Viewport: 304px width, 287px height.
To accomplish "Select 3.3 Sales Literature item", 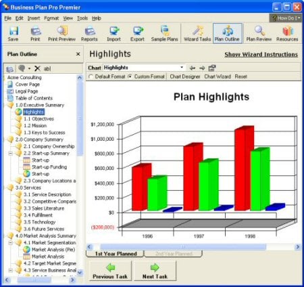I will (x=44, y=208).
